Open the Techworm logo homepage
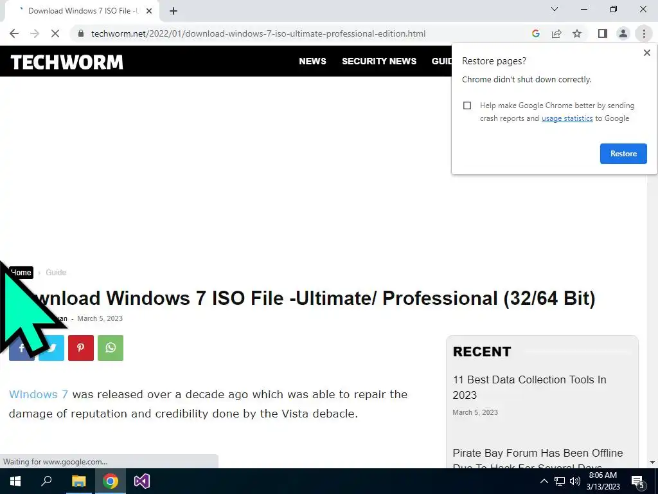 pyautogui.click(x=67, y=62)
